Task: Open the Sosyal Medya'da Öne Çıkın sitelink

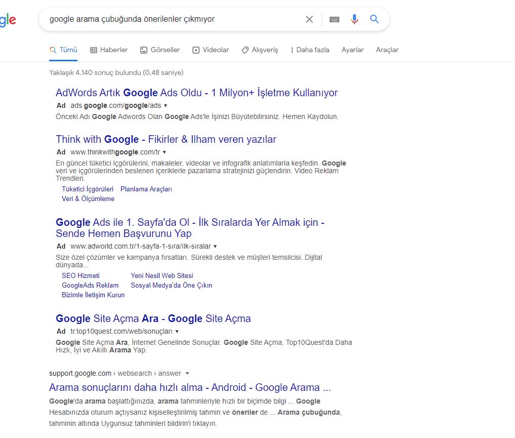Action: point(172,285)
